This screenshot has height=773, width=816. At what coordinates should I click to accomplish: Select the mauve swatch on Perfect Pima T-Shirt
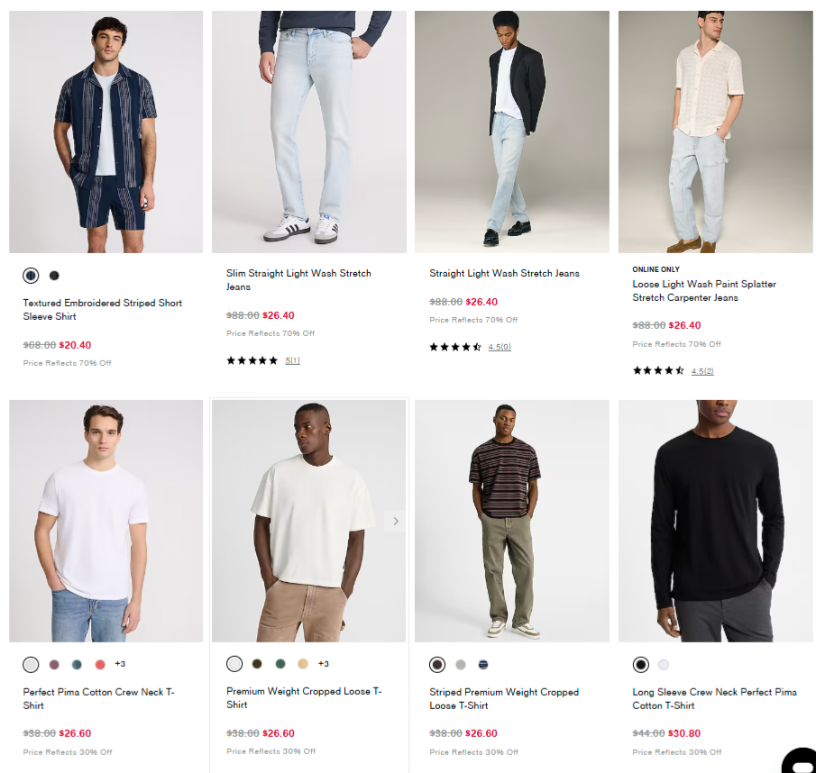(54, 664)
